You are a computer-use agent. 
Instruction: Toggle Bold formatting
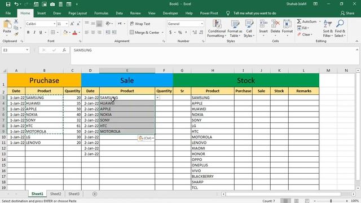pyautogui.click(x=28, y=33)
